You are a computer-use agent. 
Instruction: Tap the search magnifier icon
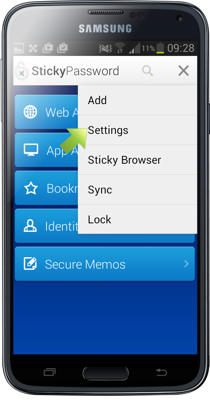148,71
